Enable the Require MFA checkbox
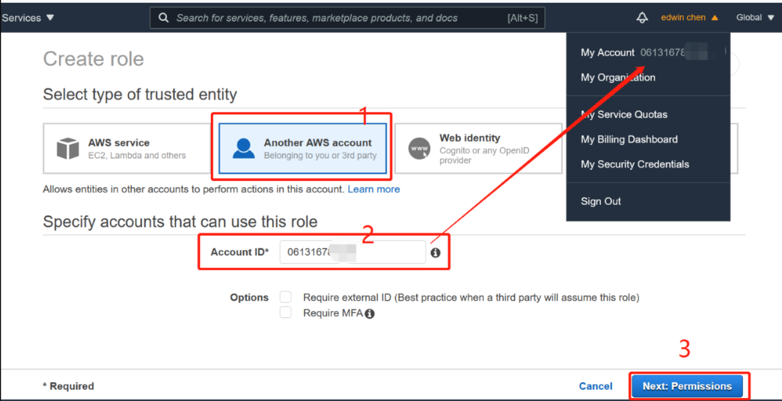The height and width of the screenshot is (401, 782). 286,313
